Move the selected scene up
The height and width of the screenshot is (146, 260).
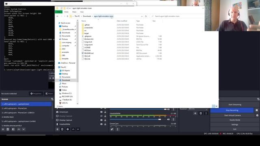19,129
